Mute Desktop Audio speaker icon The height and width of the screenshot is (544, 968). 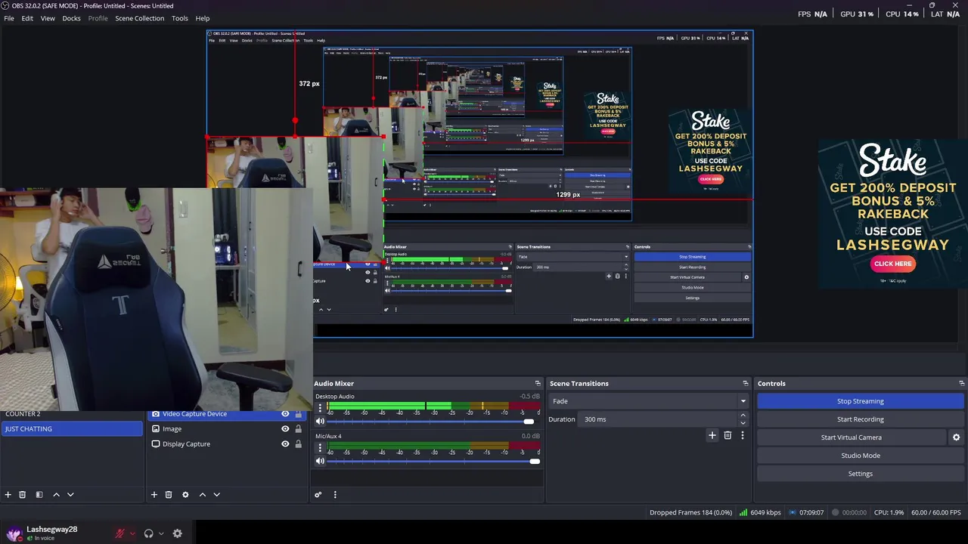pyautogui.click(x=320, y=421)
